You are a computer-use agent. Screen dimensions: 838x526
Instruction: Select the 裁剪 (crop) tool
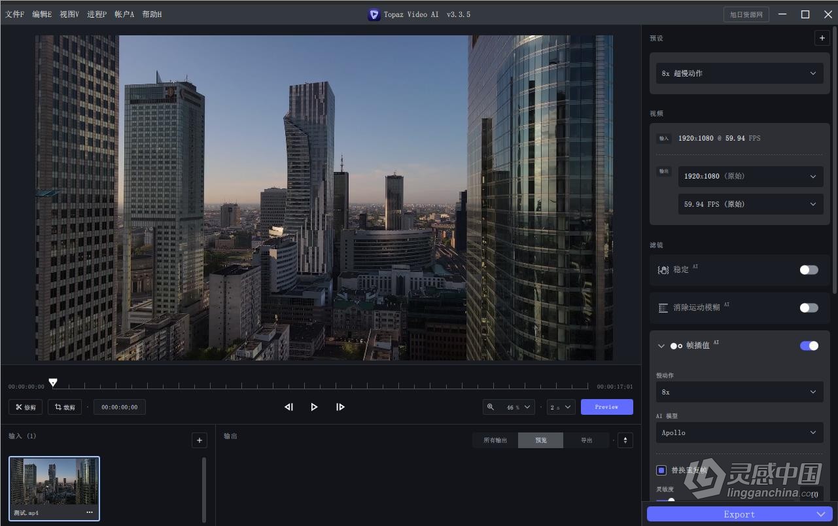click(x=64, y=406)
